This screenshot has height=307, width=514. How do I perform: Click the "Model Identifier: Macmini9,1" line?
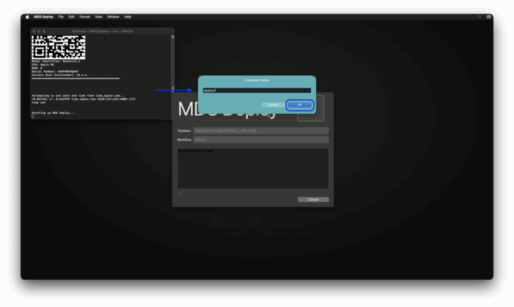(x=56, y=61)
